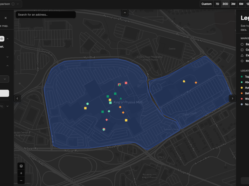
Task: Focus the 'Search for an address...' field
Action: [x=46, y=15]
